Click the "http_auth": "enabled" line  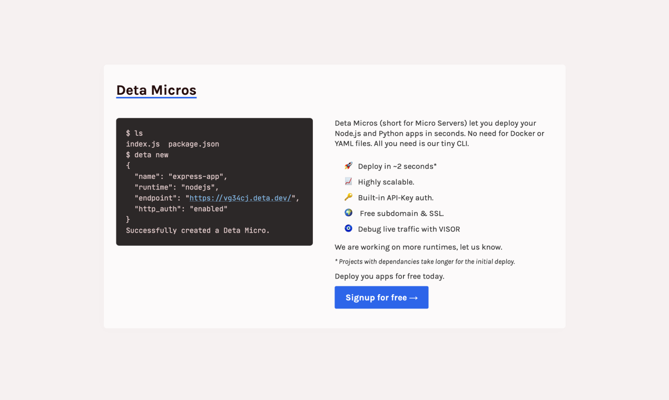coord(181,209)
